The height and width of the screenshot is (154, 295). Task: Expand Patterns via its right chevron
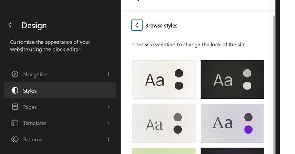109,139
